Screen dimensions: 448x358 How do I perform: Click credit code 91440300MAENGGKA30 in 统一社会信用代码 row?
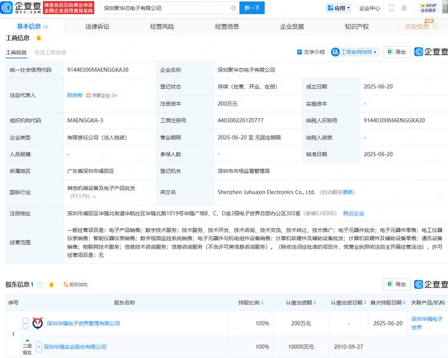(98, 70)
